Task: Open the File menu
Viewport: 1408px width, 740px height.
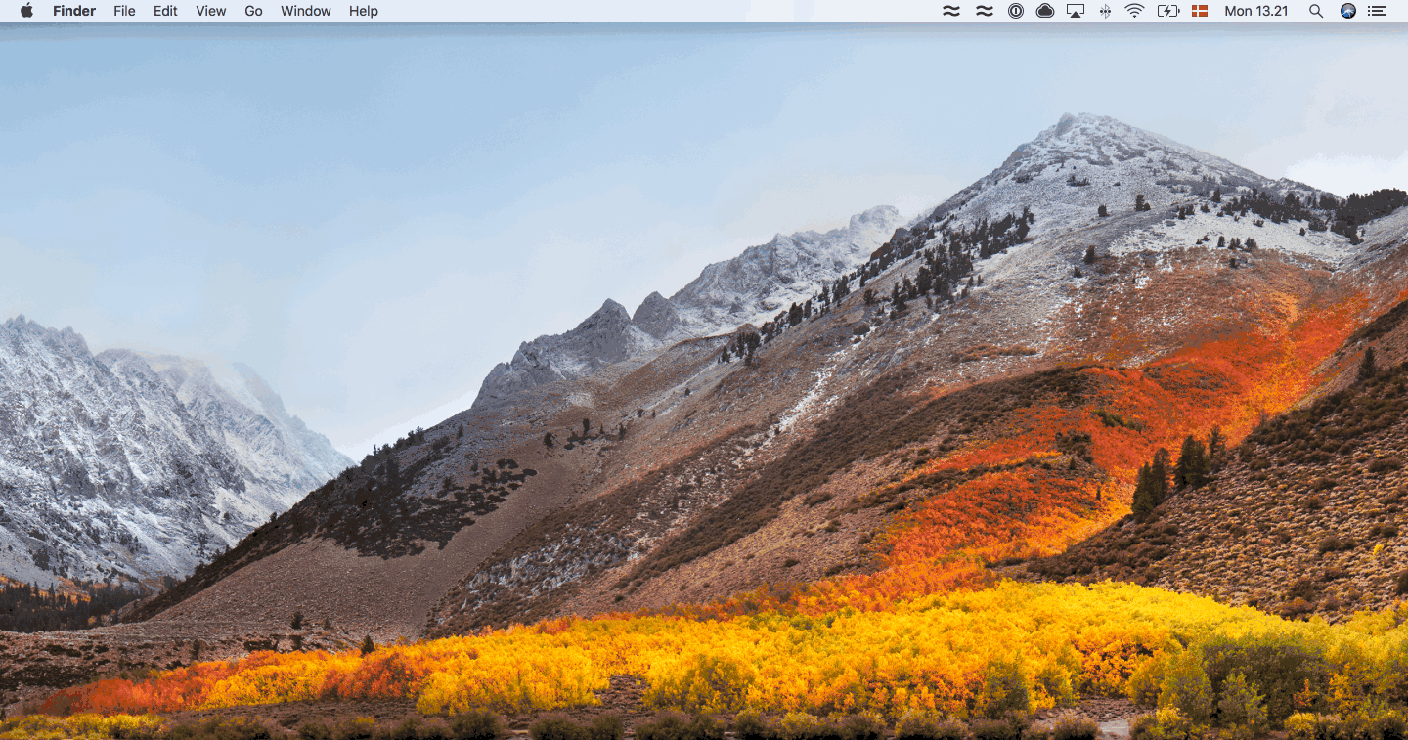Action: coord(124,11)
